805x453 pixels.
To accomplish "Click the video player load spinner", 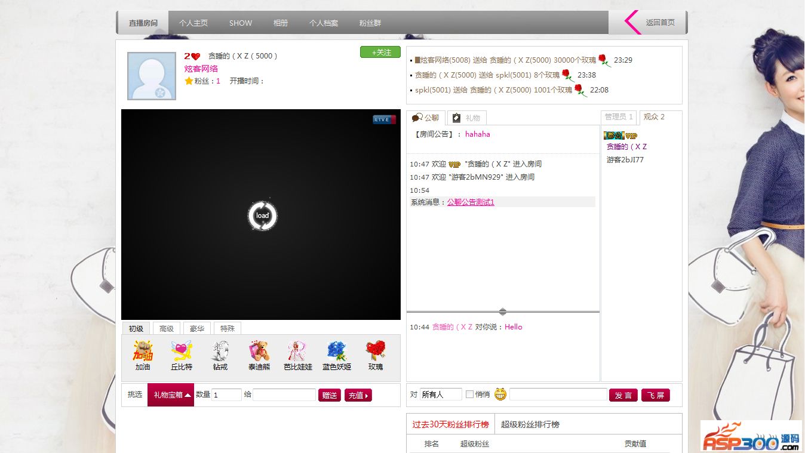I will (x=263, y=215).
